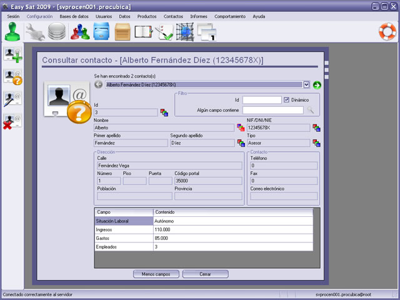
Task: Open the Configuración menu
Action: [x=39, y=16]
